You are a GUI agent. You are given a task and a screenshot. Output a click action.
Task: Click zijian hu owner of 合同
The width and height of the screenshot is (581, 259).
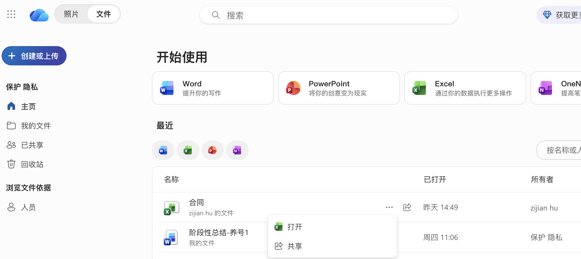coord(544,208)
